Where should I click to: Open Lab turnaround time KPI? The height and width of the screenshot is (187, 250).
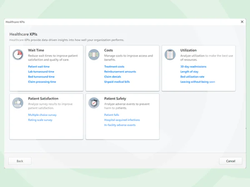coord(41,71)
